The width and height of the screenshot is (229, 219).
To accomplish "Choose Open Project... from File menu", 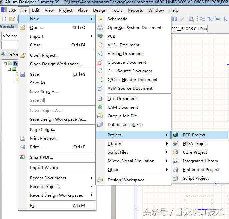I will coord(57,55).
